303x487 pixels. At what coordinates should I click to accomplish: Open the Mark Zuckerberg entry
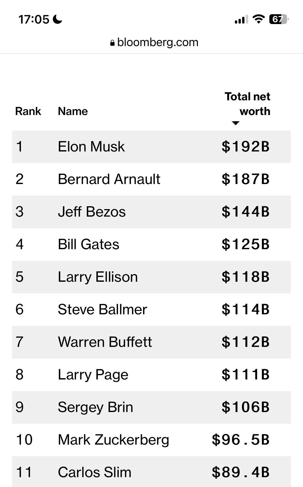tap(113, 440)
